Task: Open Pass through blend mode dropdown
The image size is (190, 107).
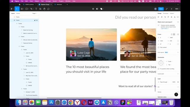Action: (x=164, y=82)
